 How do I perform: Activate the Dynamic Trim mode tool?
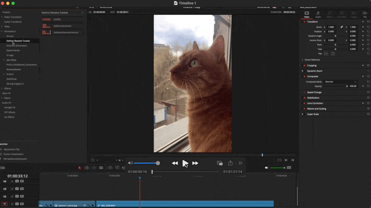[94, 168]
